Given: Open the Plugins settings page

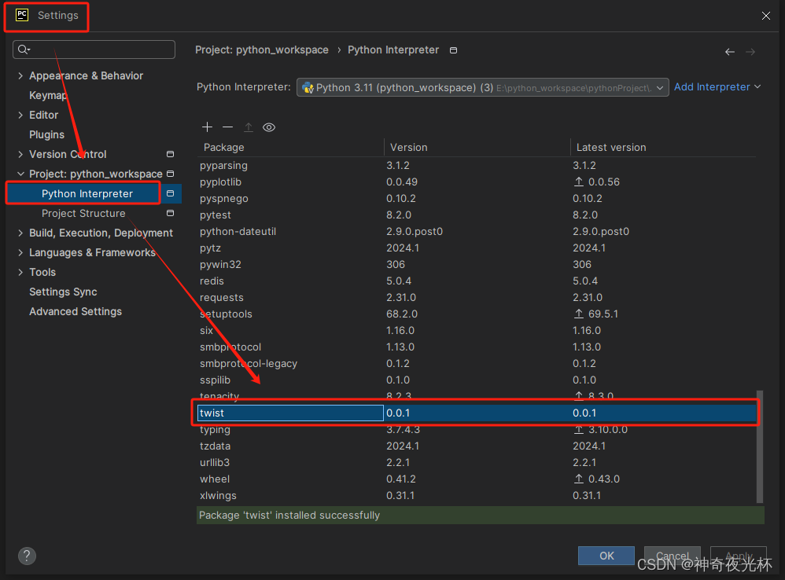Looking at the screenshot, I should coord(46,135).
